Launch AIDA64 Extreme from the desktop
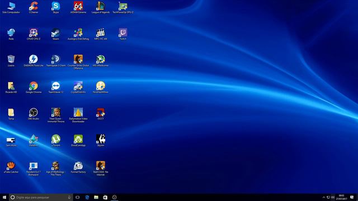 click(78, 7)
